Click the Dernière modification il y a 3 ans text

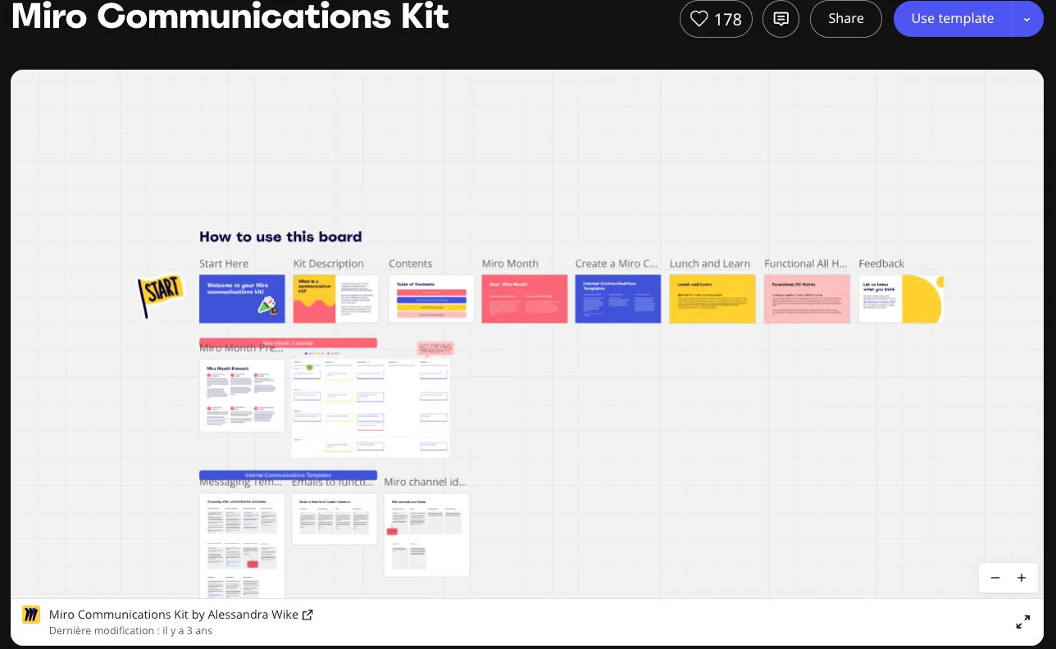coord(130,631)
